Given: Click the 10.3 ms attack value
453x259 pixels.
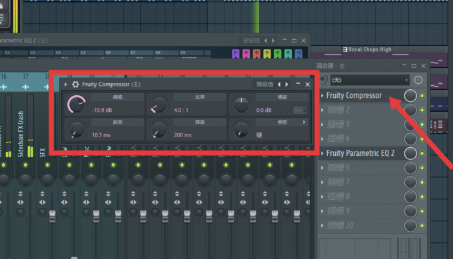Looking at the screenshot, I should (x=101, y=135).
